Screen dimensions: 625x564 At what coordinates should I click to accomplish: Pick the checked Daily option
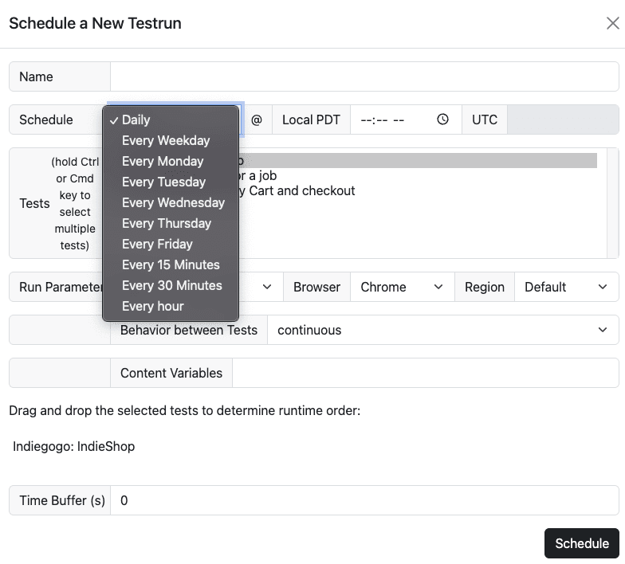point(136,119)
